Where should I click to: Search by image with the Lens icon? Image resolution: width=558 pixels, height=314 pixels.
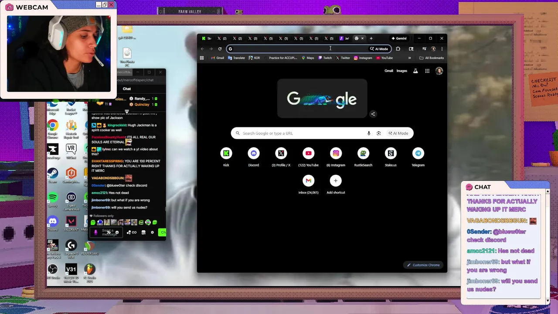[378, 133]
